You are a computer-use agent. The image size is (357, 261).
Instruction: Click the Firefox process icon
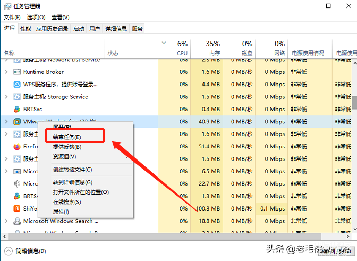pos(17,146)
